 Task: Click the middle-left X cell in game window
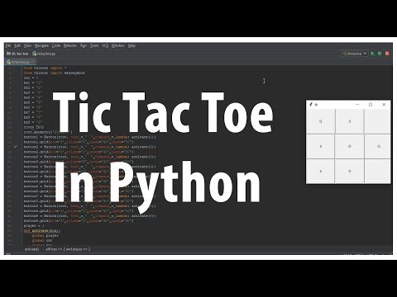tap(321, 146)
